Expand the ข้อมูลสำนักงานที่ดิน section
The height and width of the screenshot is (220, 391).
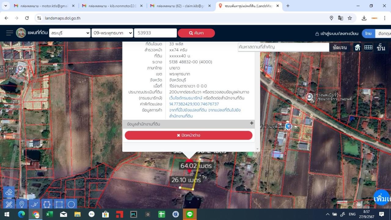pos(251,123)
